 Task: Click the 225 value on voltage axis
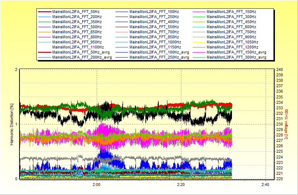[280, 152]
